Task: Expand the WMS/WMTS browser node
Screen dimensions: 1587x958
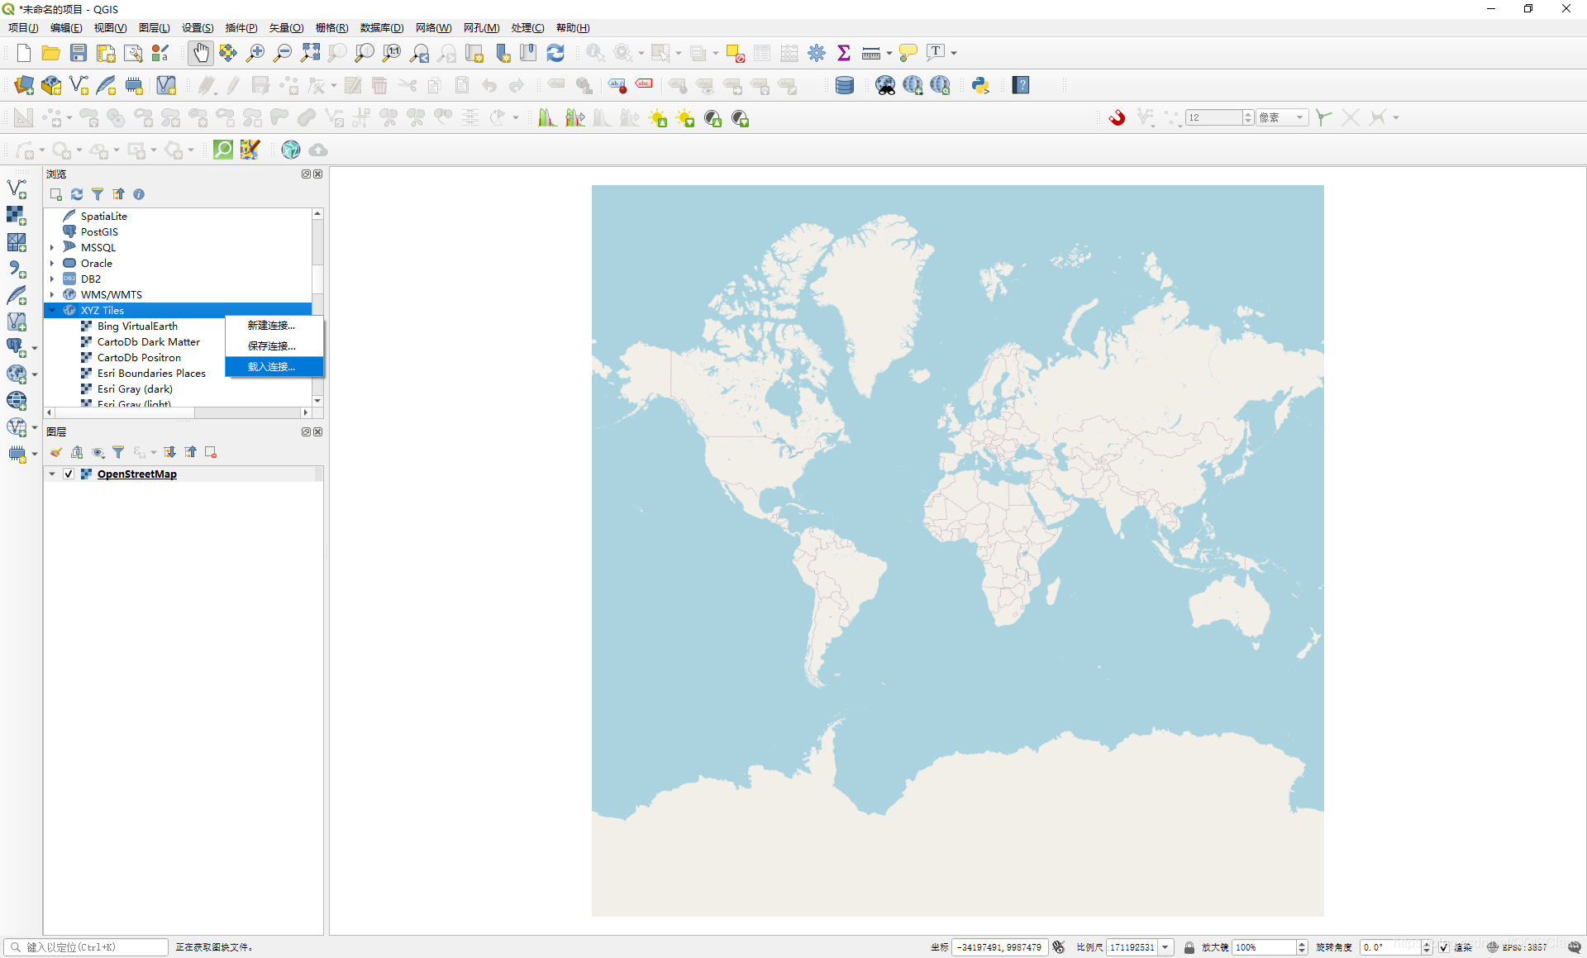Action: click(52, 294)
